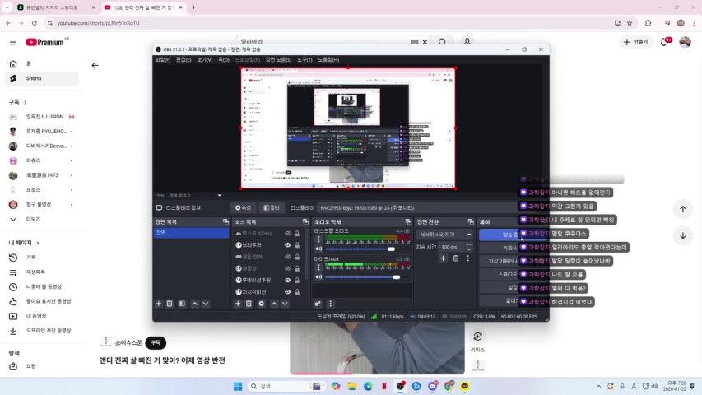Screen dimensions: 702x395
Task: Remove selected scene with trash icon
Action: pyautogui.click(x=170, y=304)
